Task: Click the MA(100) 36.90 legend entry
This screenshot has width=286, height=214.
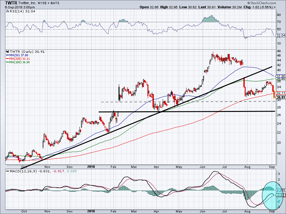Action: coord(19,62)
